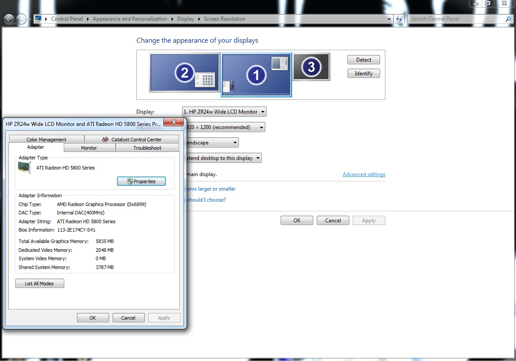Open the address bar history dropdown
The height and width of the screenshot is (361, 516).
[389, 19]
